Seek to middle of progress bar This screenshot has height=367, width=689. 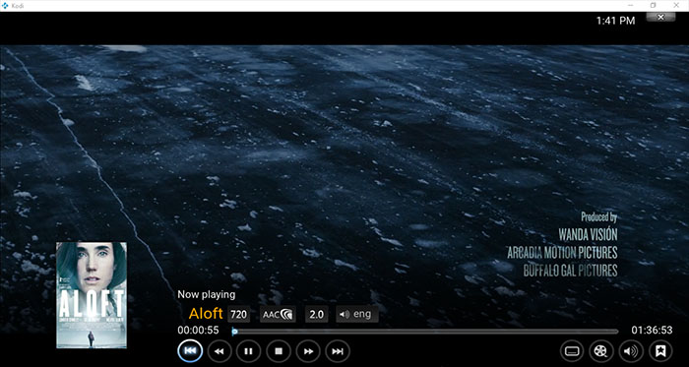pyautogui.click(x=425, y=332)
